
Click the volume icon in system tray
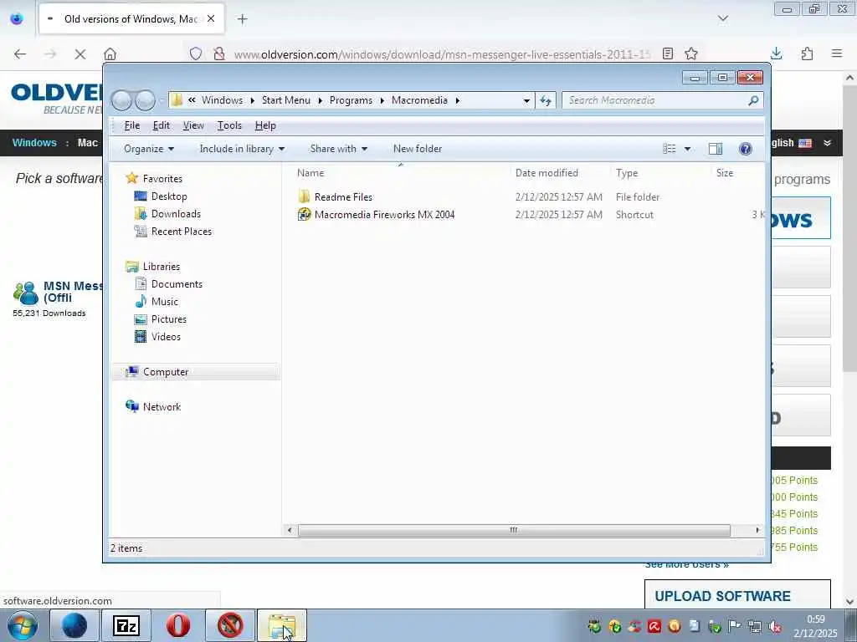(775, 627)
